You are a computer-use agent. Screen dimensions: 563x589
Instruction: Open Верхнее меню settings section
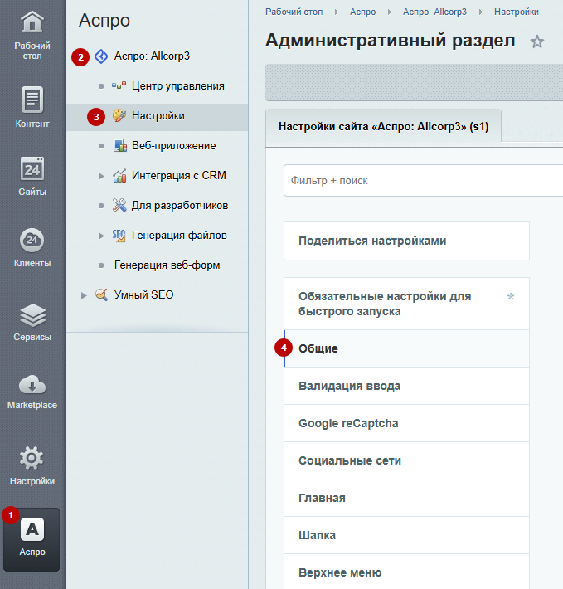coord(406,572)
